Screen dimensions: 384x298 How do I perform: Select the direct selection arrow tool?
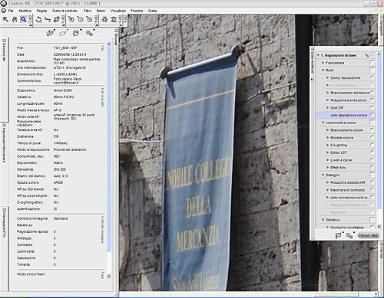(x=5, y=19)
